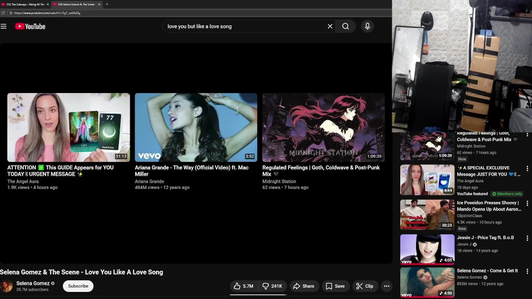Image resolution: width=532 pixels, height=299 pixels.
Task: Save the video to a playlist
Action: point(335,286)
